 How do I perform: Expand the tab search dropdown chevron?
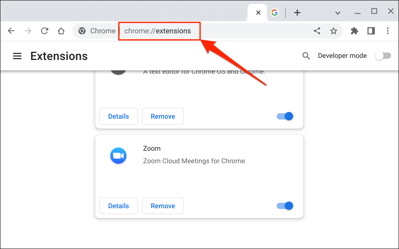pyautogui.click(x=338, y=13)
